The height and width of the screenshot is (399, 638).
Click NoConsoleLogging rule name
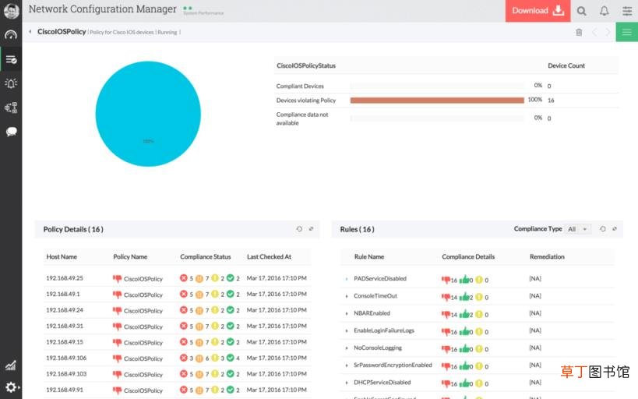[x=378, y=348]
